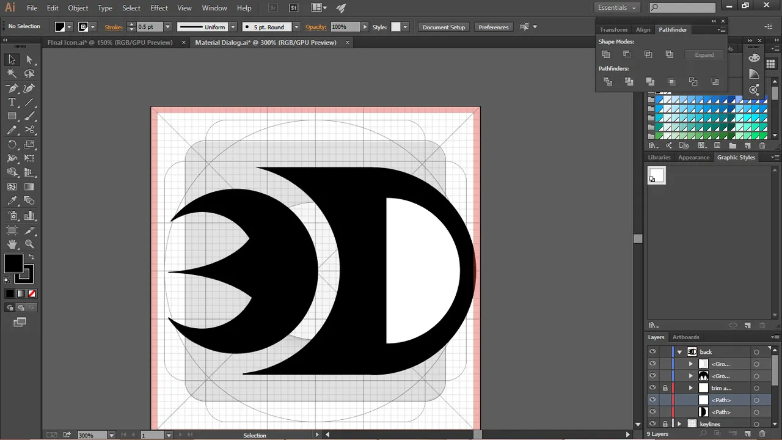
Task: Pick the Magic Wand tool
Action: click(12, 73)
